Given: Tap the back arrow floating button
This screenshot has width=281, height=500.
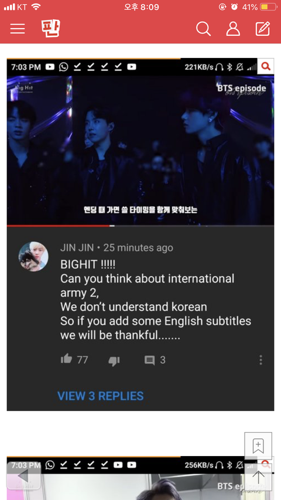Looking at the screenshot, I should [23, 476].
